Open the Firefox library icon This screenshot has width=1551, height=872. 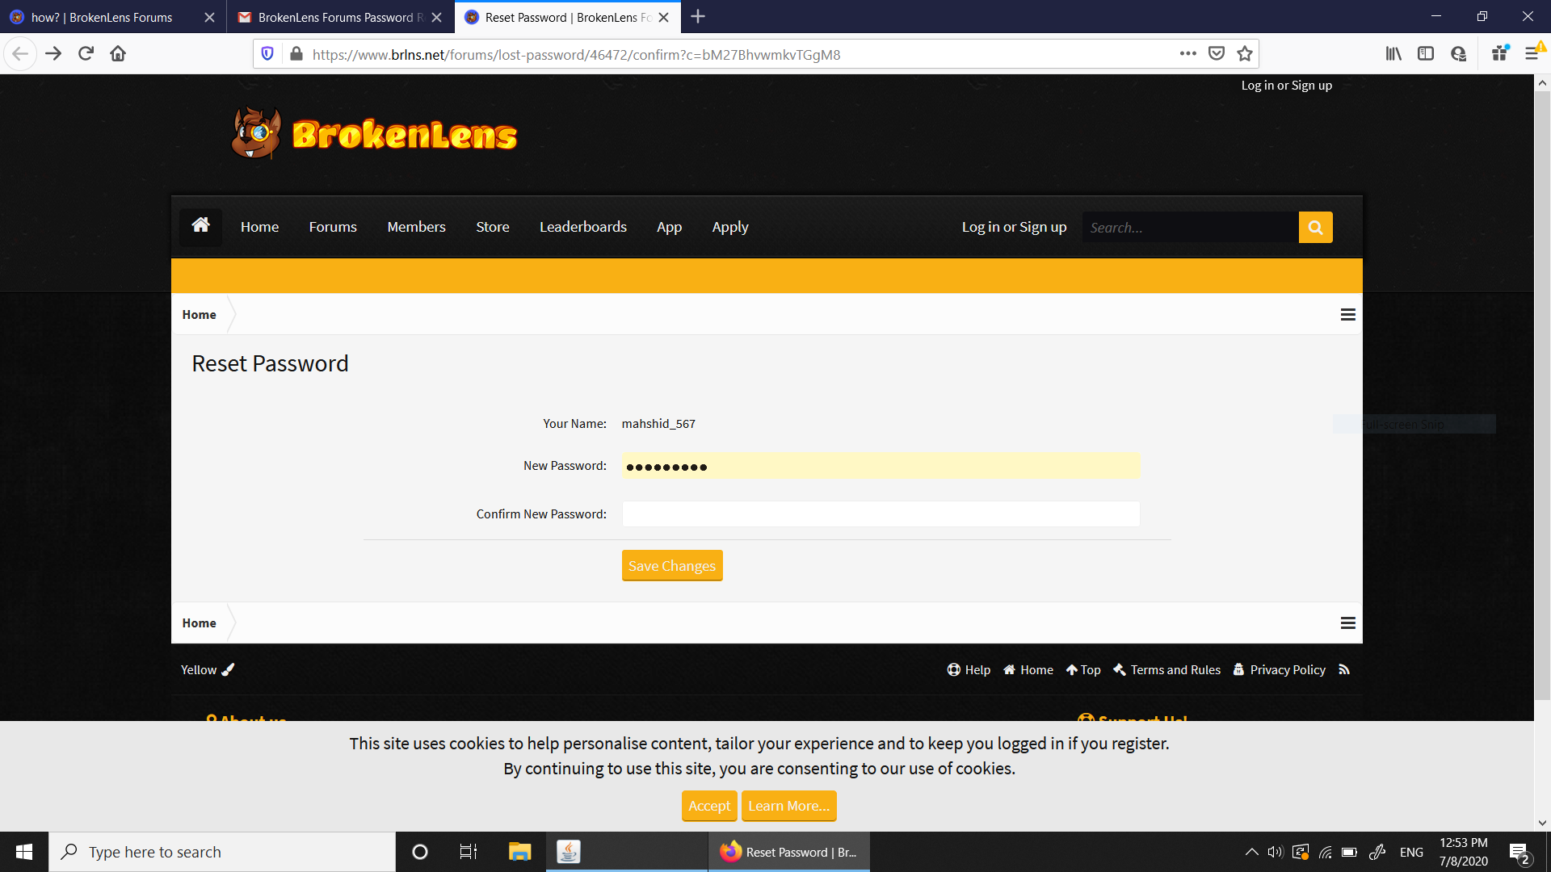tap(1393, 54)
